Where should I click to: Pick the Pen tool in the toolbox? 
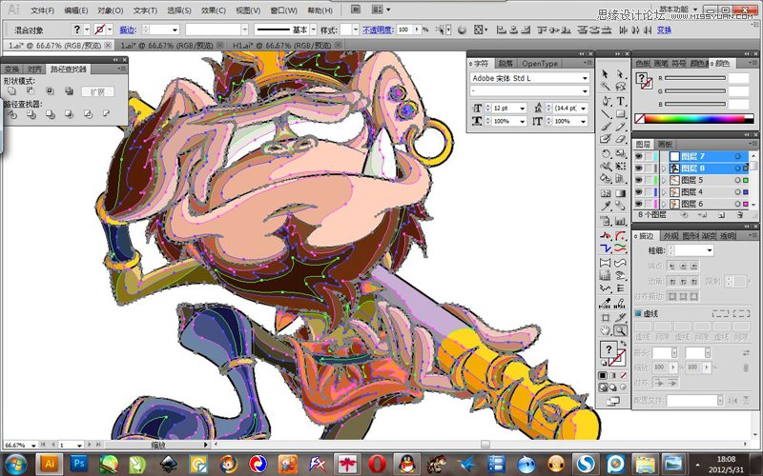point(606,101)
